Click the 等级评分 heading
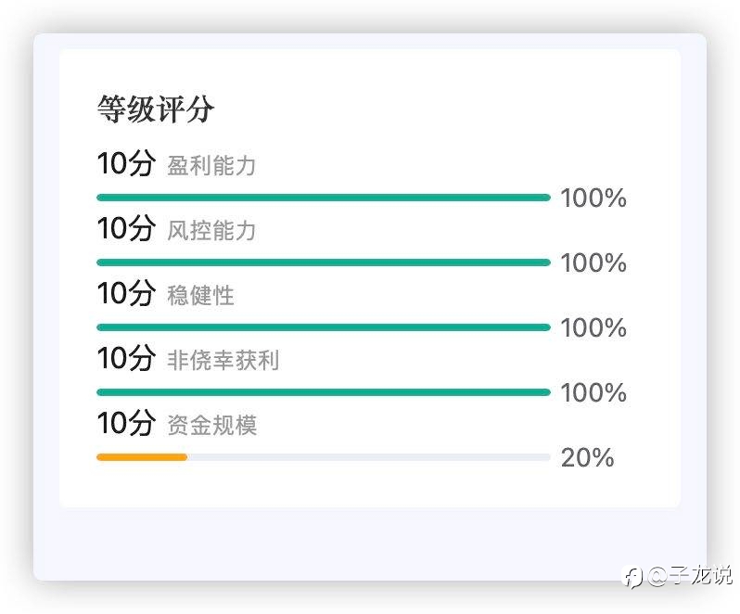 coord(156,109)
